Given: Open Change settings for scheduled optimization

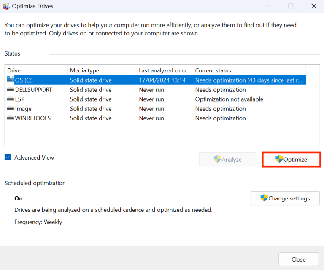Looking at the screenshot, I should 285,198.
